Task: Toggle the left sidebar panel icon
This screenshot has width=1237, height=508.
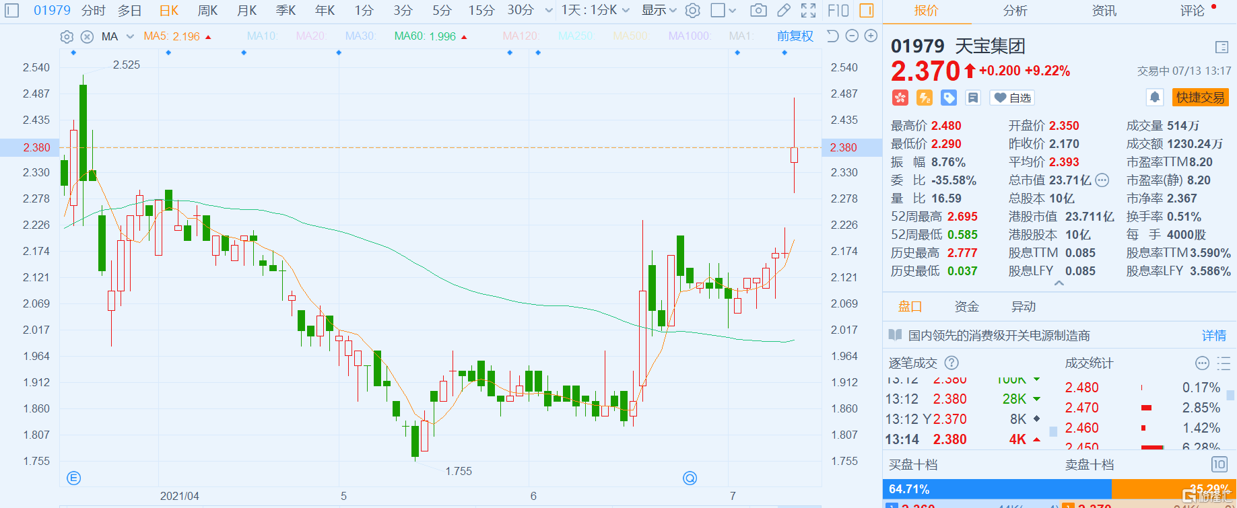Action: click(12, 10)
